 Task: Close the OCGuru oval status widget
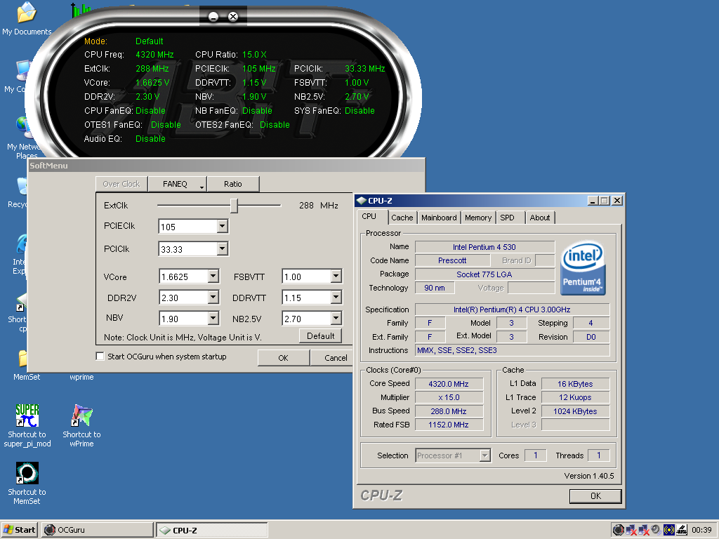coord(233,17)
